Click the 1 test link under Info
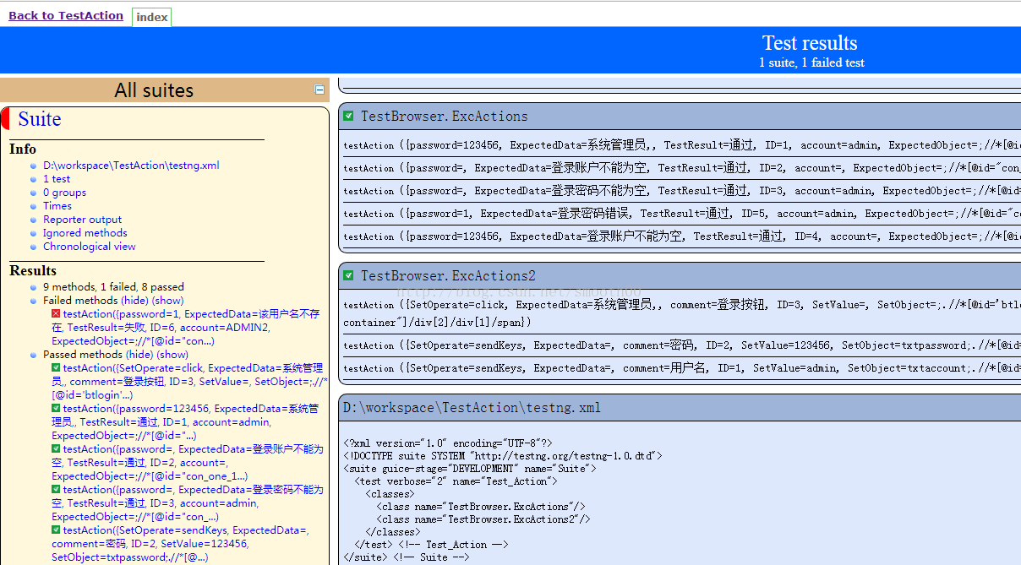 click(x=56, y=178)
